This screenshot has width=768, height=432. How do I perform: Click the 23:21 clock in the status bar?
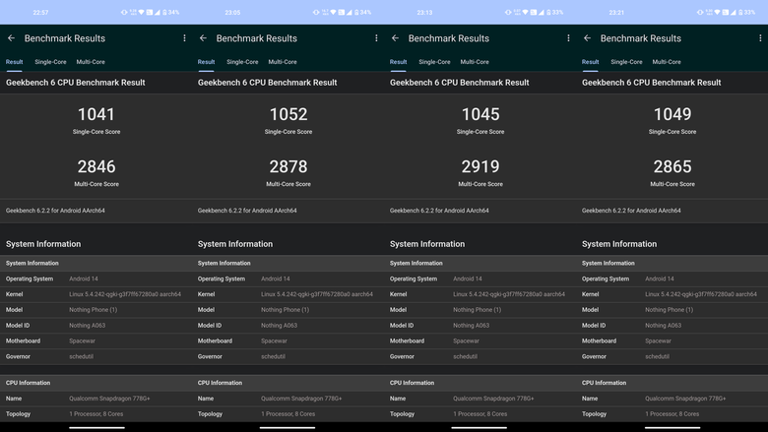616,12
